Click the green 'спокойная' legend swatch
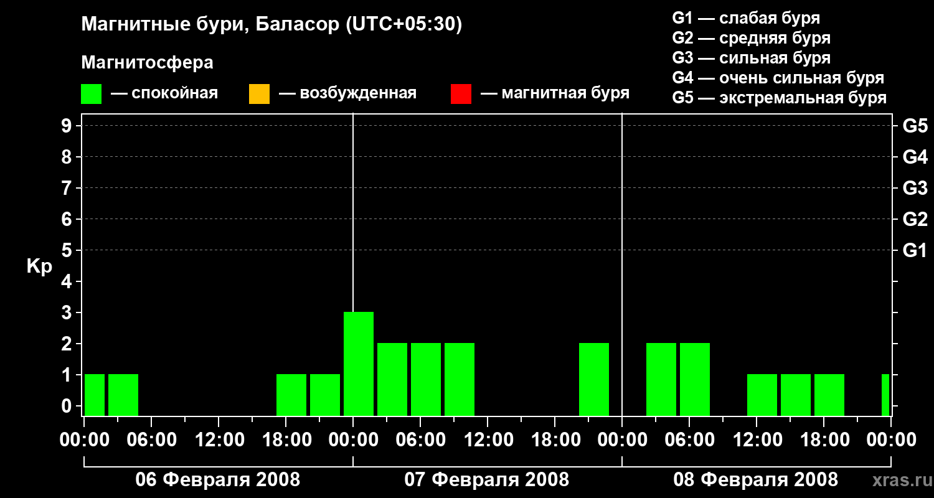This screenshot has height=498, width=934. (92, 94)
